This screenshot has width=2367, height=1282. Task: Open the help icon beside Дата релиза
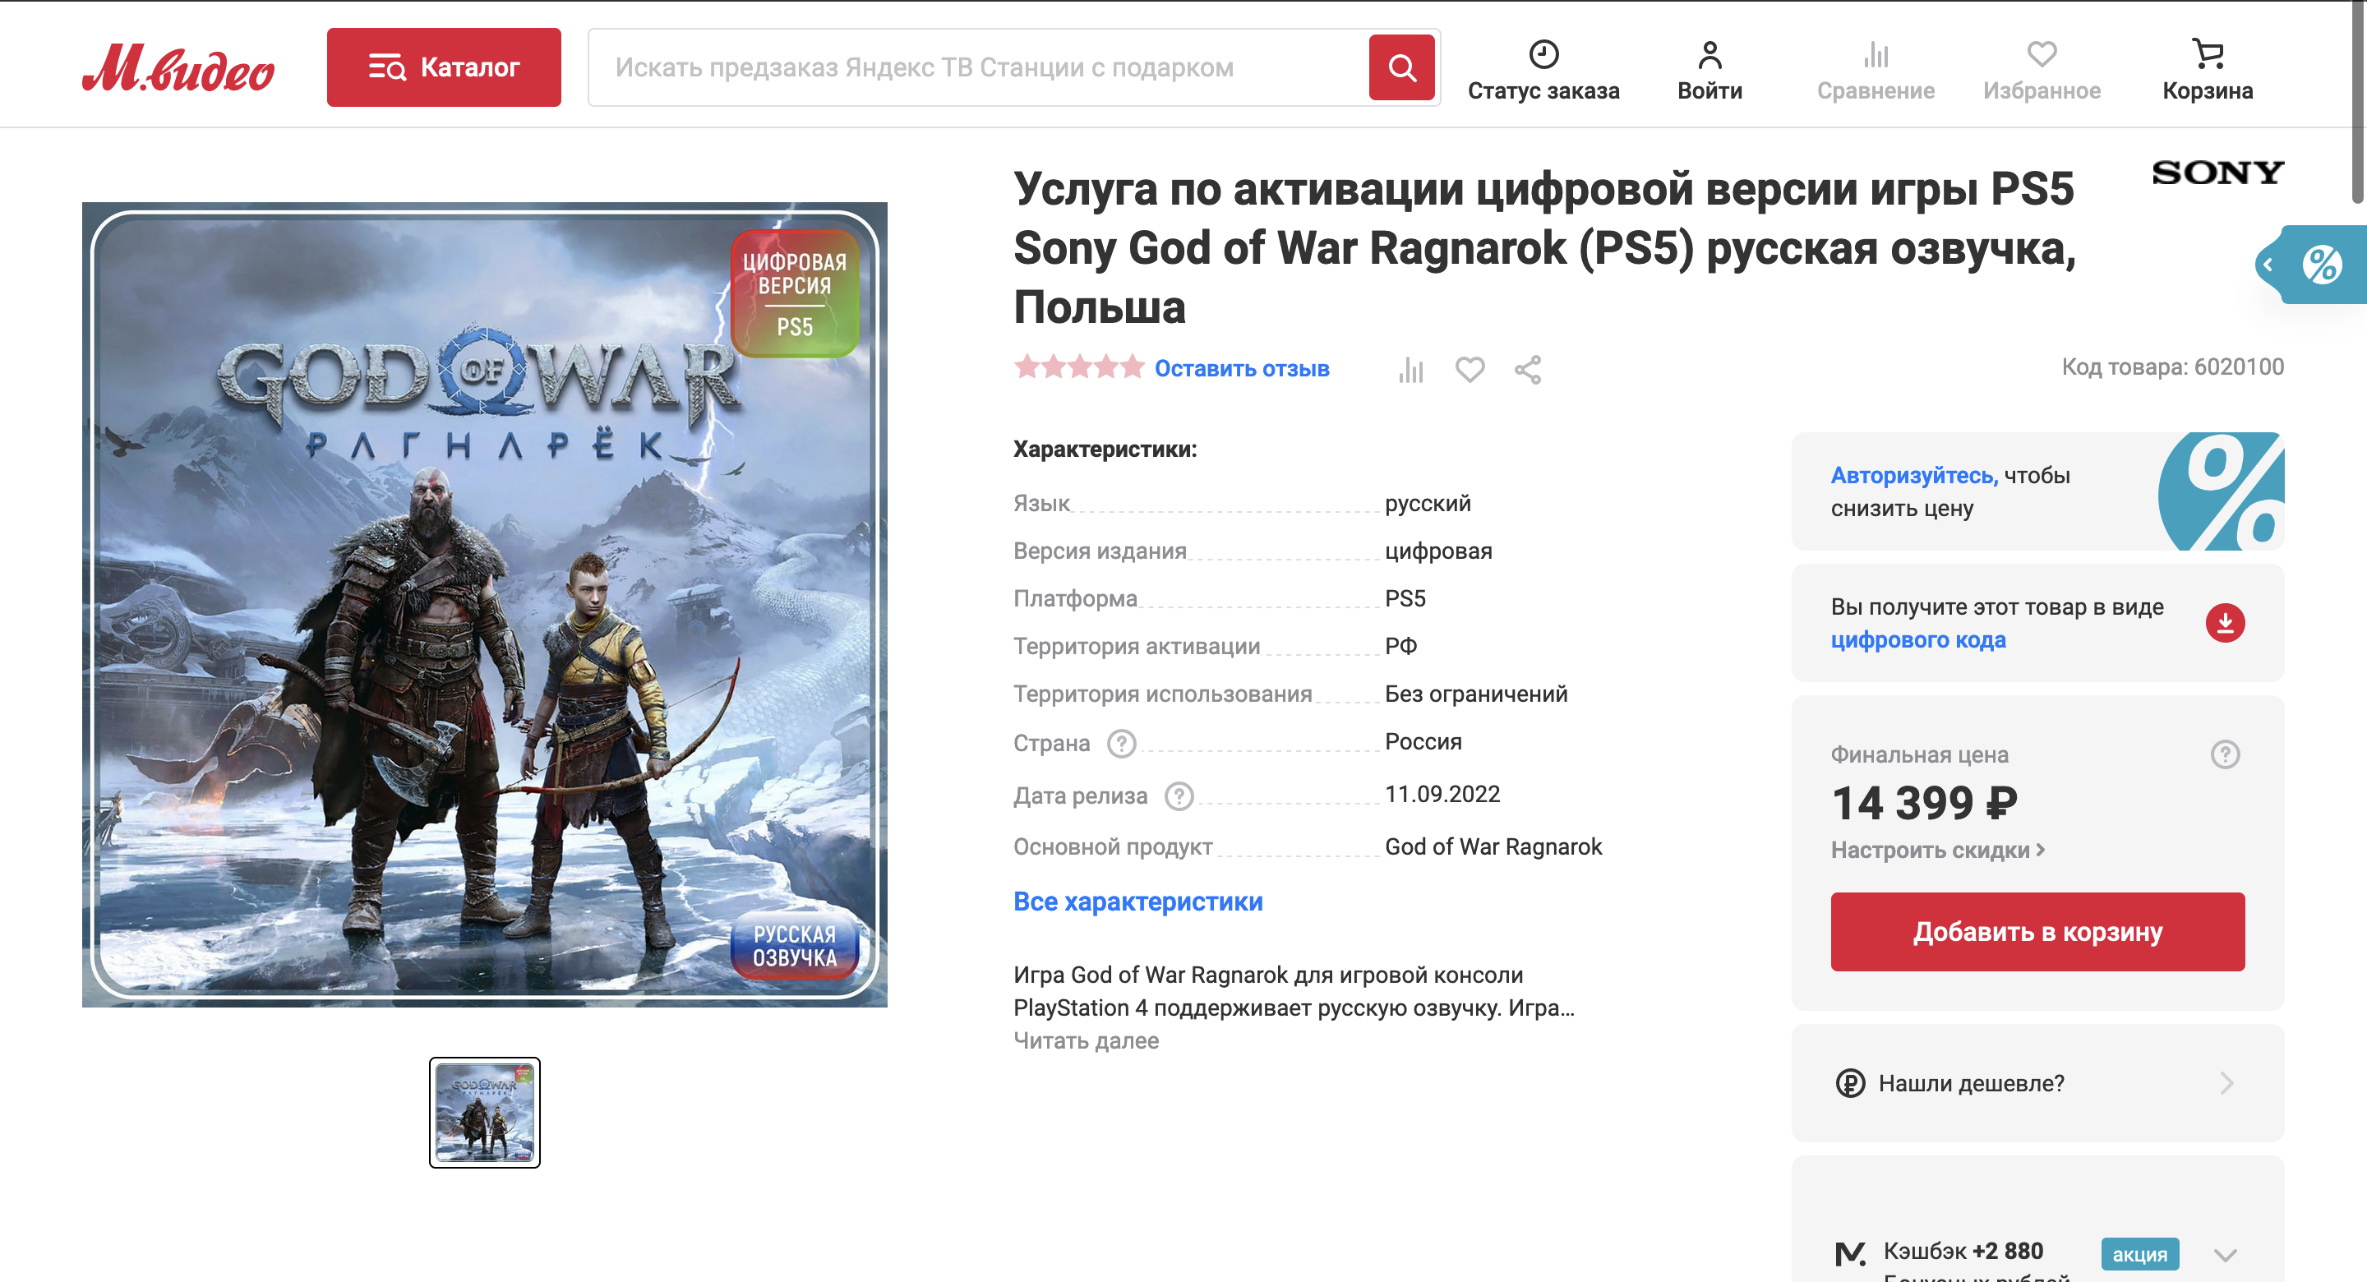coord(1178,795)
